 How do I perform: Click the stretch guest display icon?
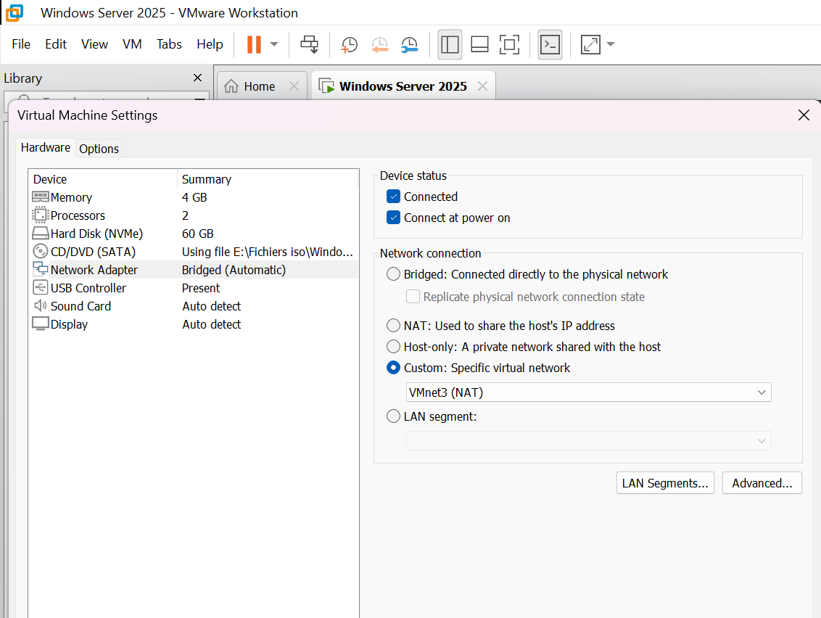[590, 44]
